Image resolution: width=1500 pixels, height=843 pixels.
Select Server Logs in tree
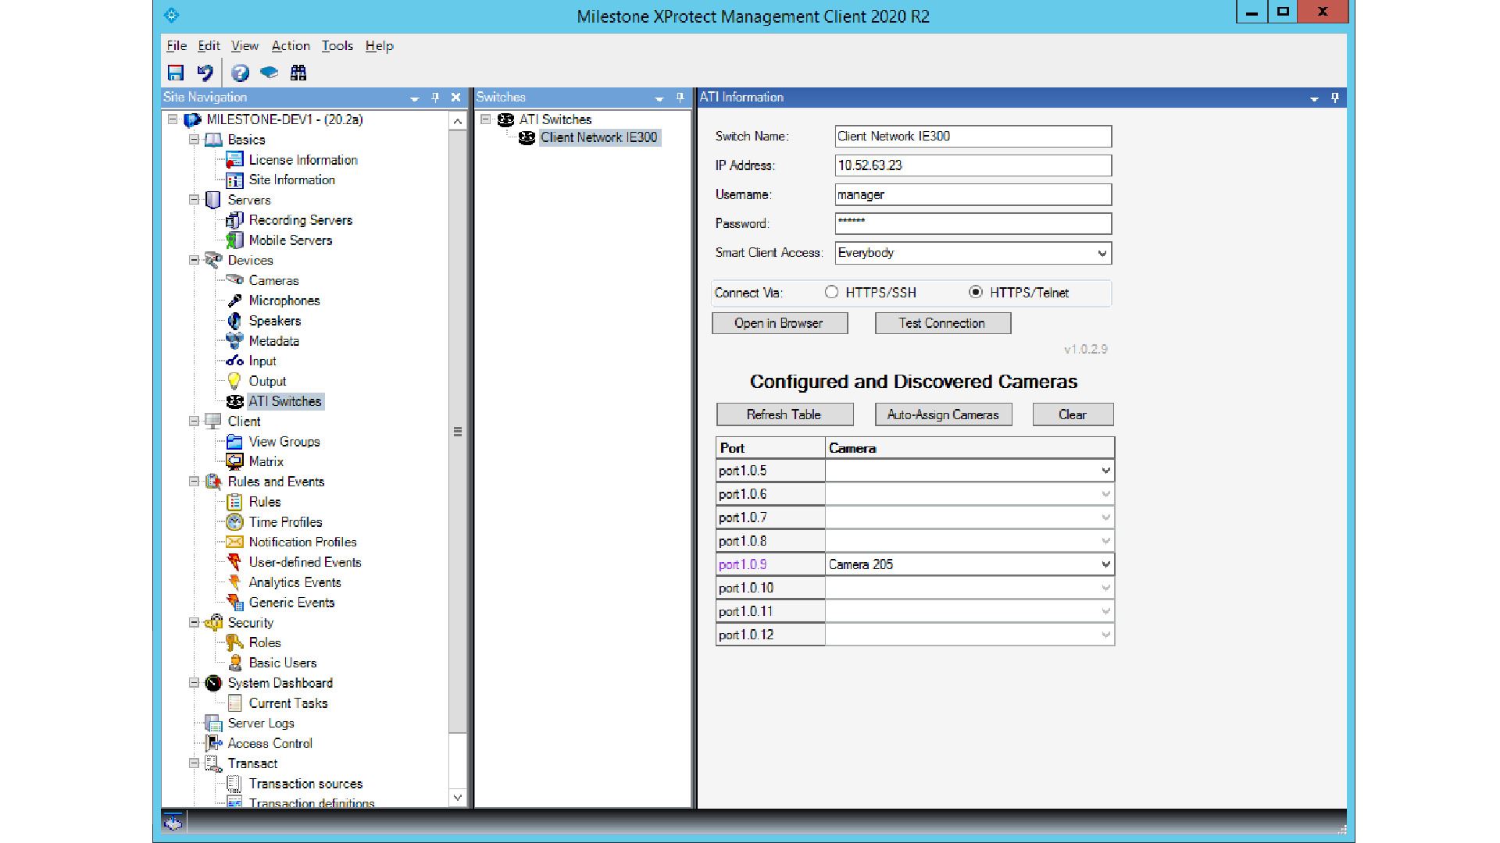tap(261, 724)
